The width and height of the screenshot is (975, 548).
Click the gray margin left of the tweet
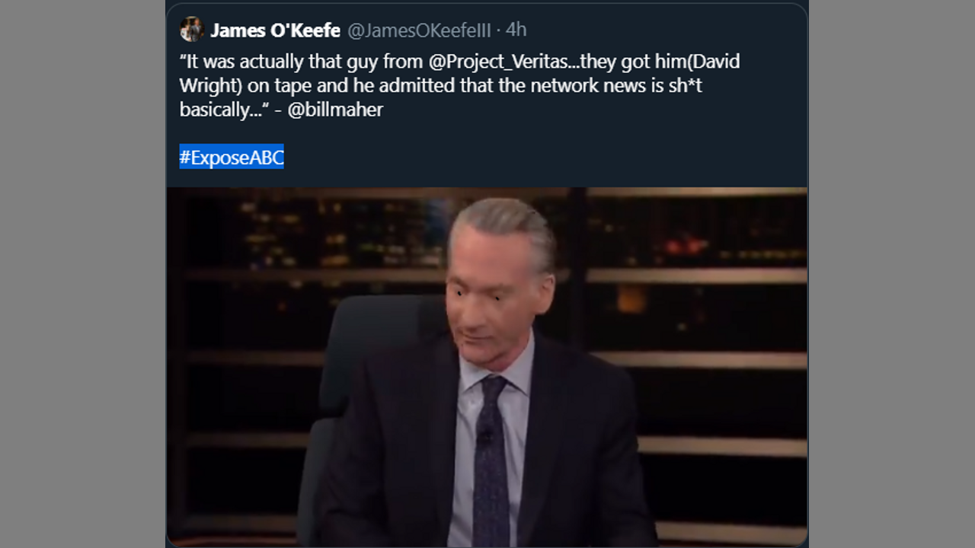83,274
